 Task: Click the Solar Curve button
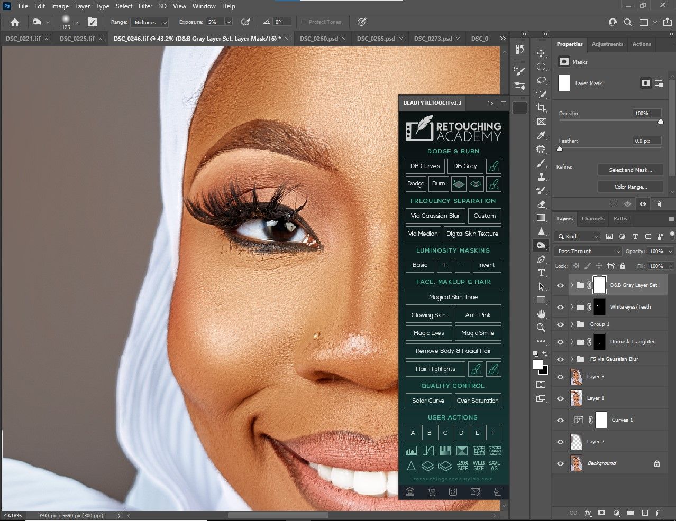coord(428,401)
